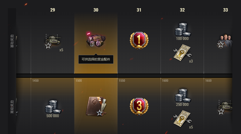The width and height of the screenshot is (241, 134).
Task: Select the 250 000 credits coin stack
Action: [x=182, y=95]
